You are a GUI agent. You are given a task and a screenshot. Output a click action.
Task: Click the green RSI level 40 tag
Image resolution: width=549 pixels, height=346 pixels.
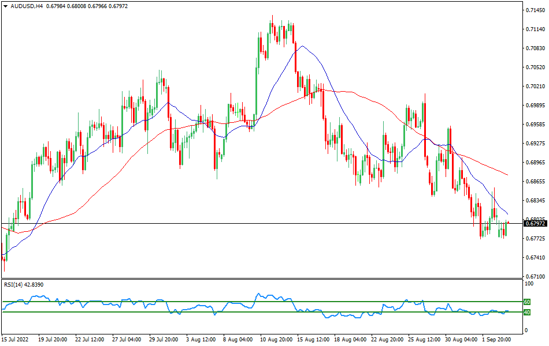[x=526, y=312]
